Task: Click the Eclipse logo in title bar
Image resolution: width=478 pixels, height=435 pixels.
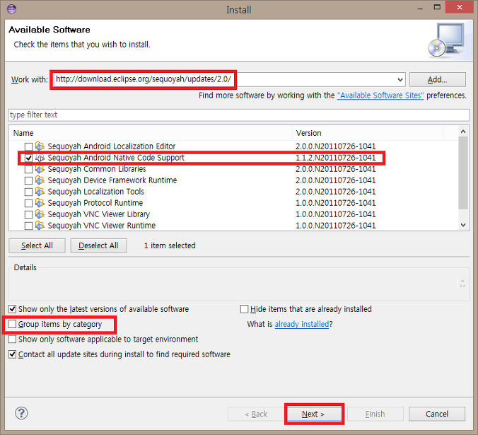Action: (x=11, y=8)
